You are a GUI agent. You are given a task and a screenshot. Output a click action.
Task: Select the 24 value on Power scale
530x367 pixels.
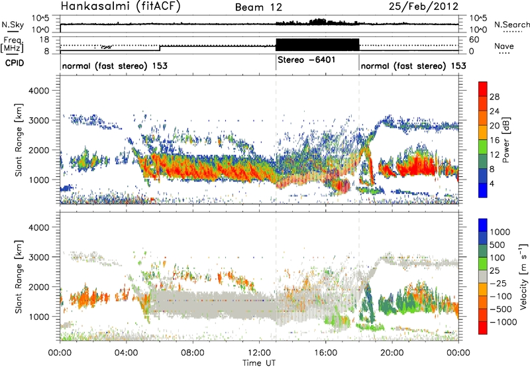pos(494,111)
